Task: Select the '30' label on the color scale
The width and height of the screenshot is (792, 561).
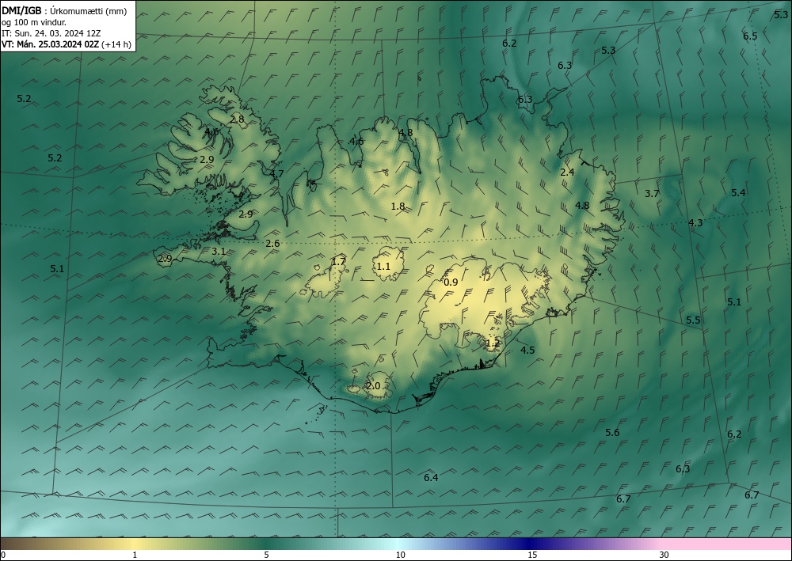Action: click(x=664, y=555)
